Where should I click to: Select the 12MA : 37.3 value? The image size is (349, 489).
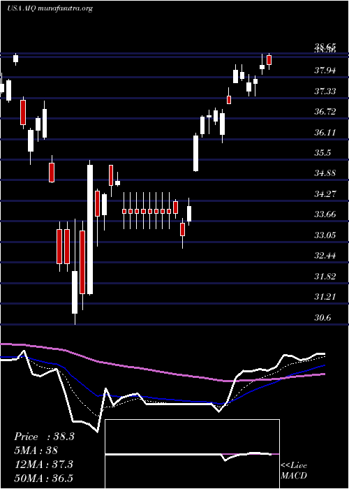[43, 465]
